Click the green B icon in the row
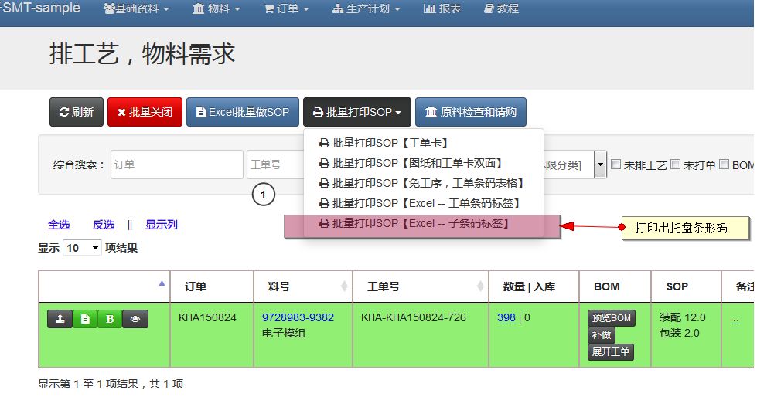The width and height of the screenshot is (757, 400). tap(110, 319)
